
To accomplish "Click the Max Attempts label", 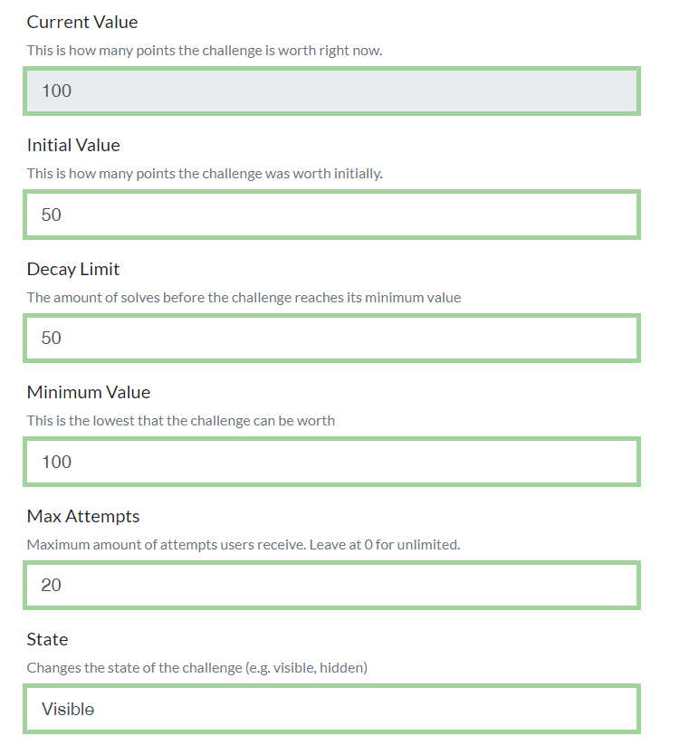I will 83,516.
